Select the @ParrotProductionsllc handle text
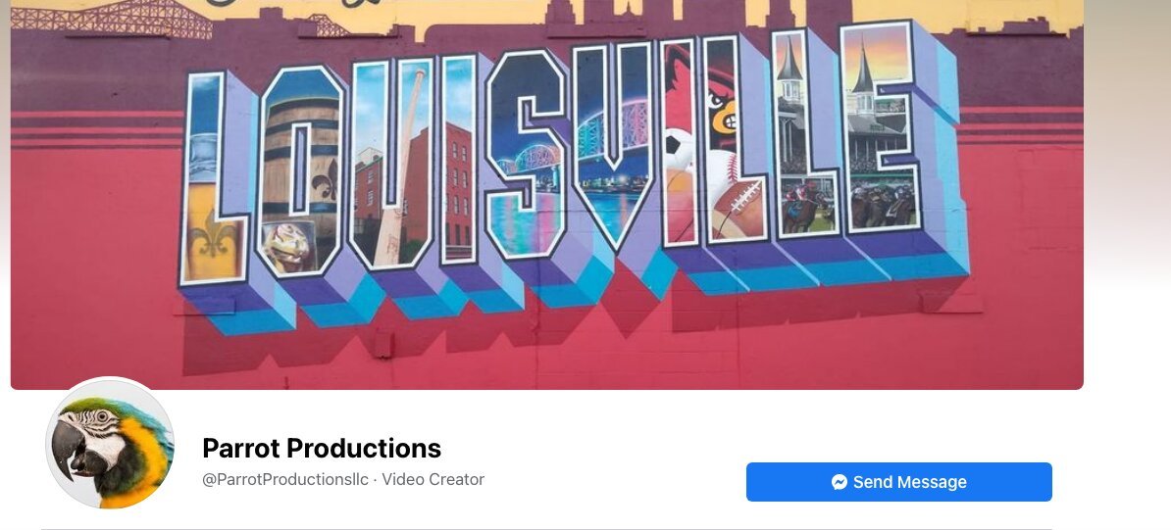The image size is (1171, 530). click(x=285, y=479)
